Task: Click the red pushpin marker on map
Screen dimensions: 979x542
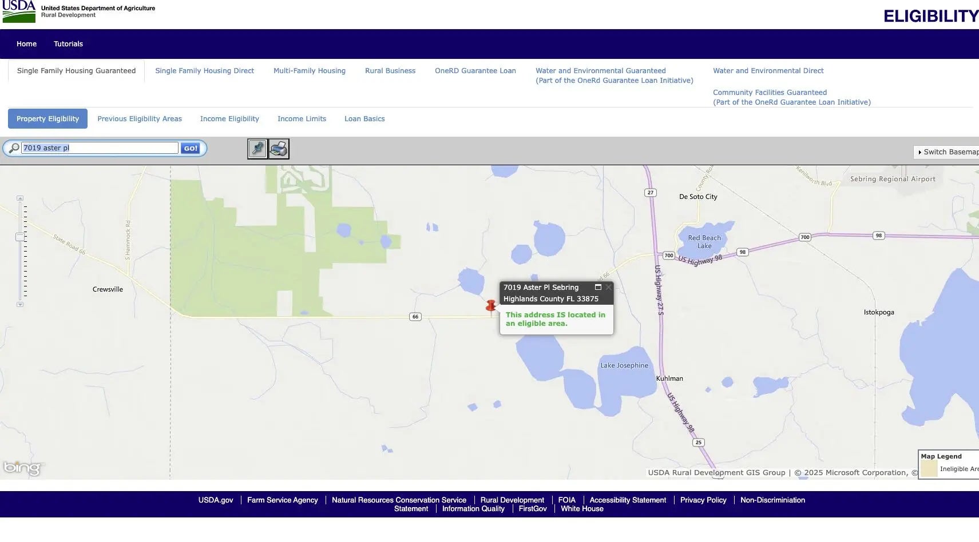Action: click(490, 306)
